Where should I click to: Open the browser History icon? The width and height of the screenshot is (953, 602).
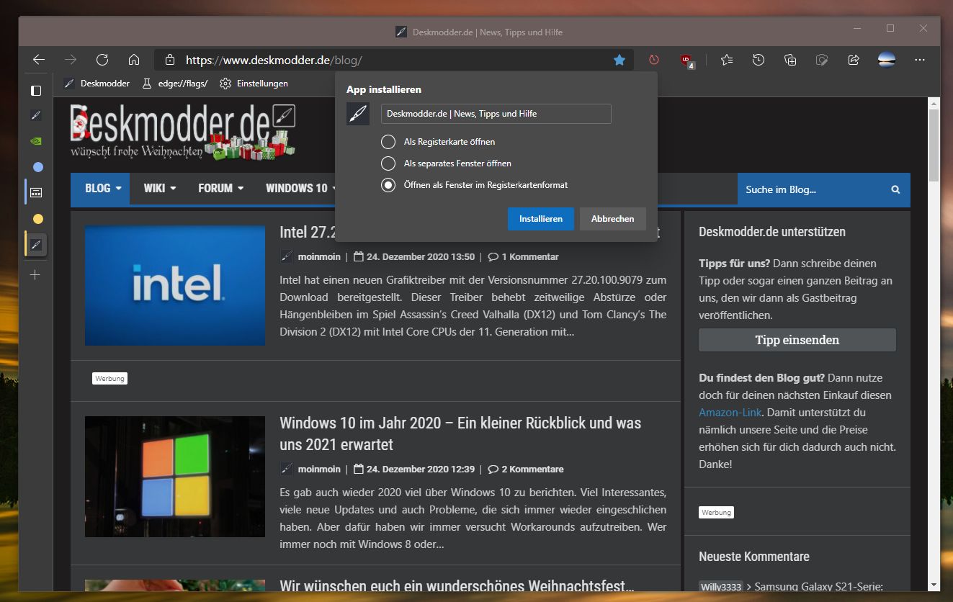(759, 60)
